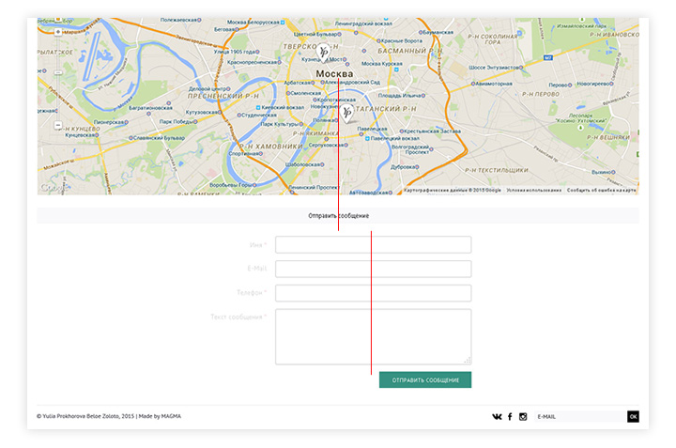Click the Киевский вокзал station label
The image size is (676, 448).
pos(283,107)
